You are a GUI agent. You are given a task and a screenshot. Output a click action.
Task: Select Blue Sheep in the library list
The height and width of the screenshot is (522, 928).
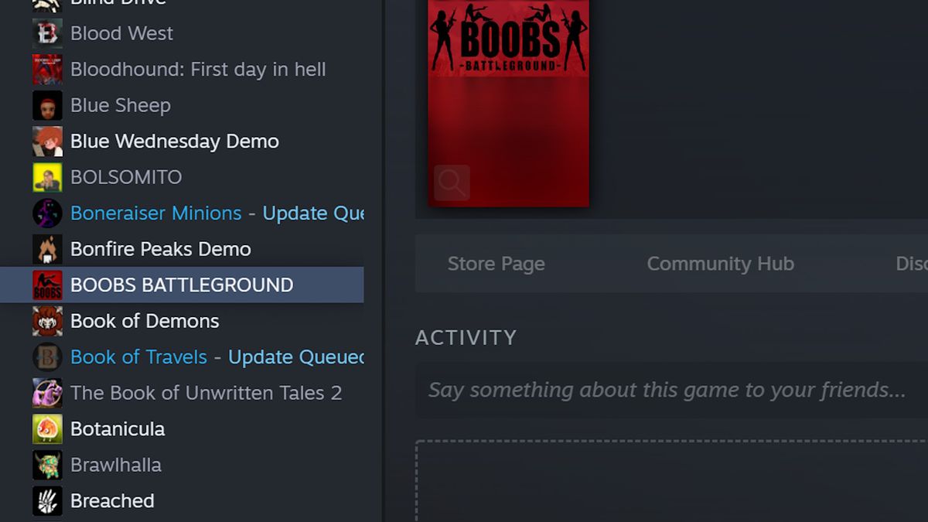182,105
